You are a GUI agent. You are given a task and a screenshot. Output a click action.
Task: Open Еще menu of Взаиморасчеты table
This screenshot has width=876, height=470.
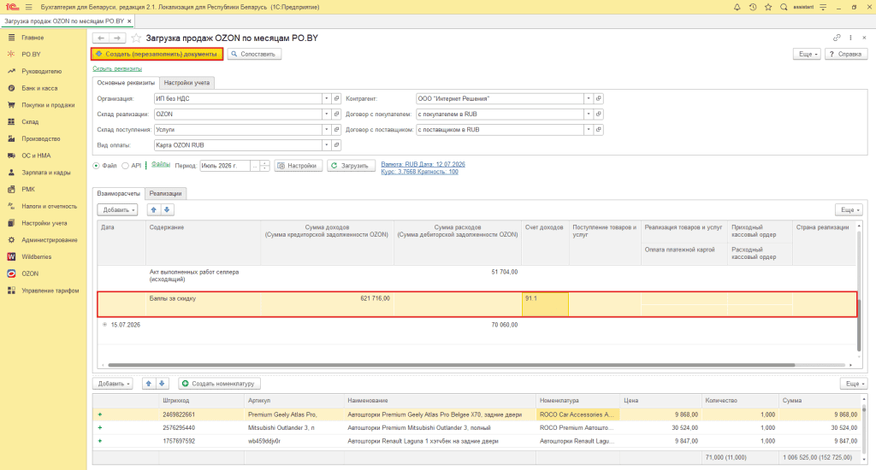(x=849, y=210)
